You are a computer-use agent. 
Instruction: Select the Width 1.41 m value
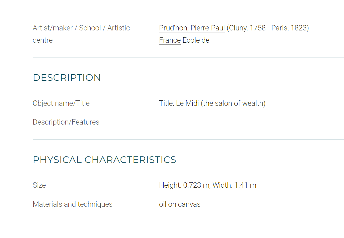click(x=234, y=185)
